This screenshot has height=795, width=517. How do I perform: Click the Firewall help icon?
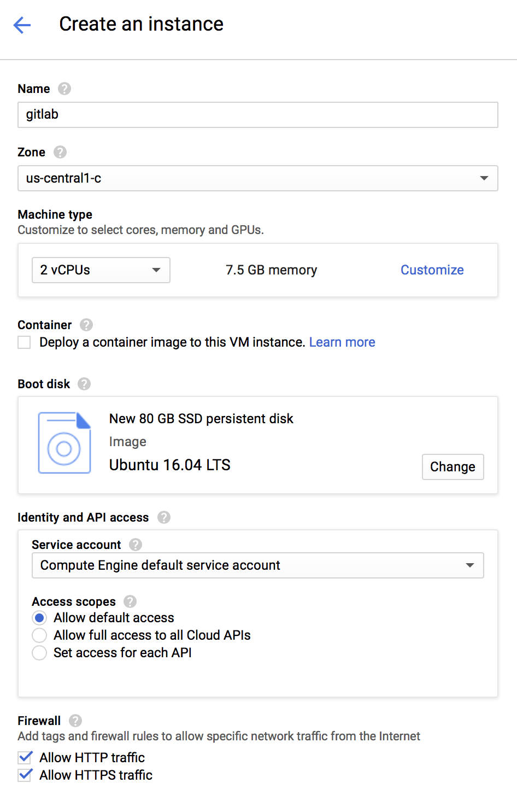click(x=75, y=721)
